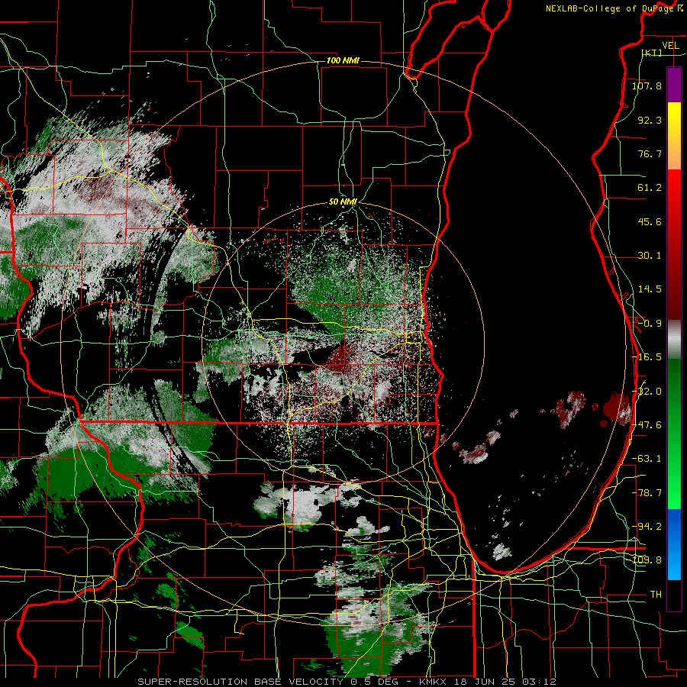Click the NEXLAB-College of DuPage credit text
Viewport: 687px width, 687px height.
611,8
